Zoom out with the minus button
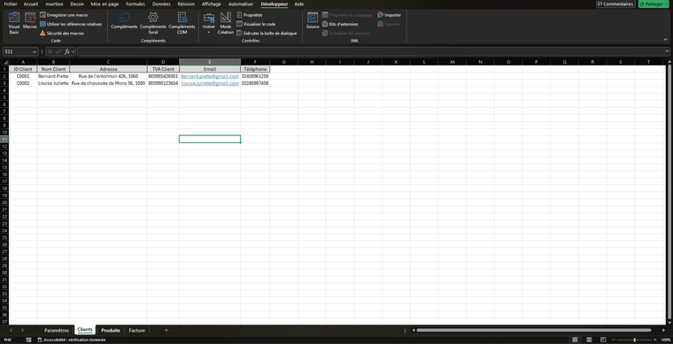Viewport: 673px width, 344px height. [x=614, y=340]
